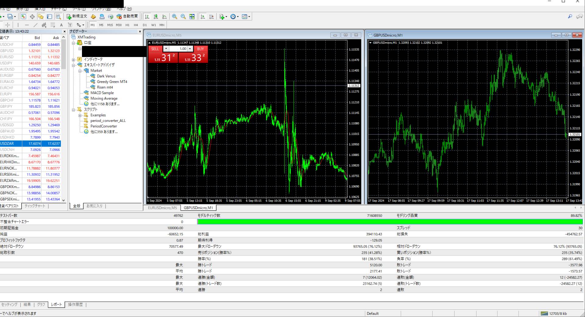Click the green modeling quality bar
This screenshot has width=585, height=317.
(390, 222)
